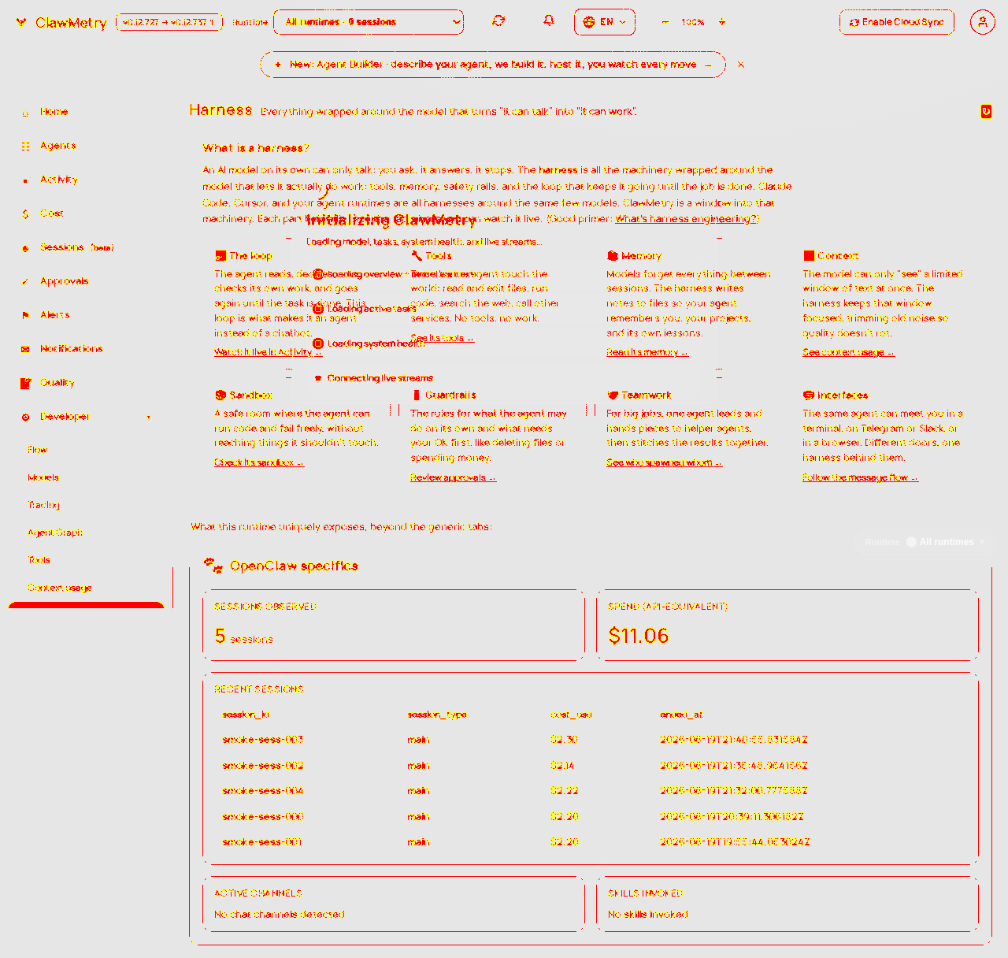The width and height of the screenshot is (1008, 958).
Task: Follow the "Watch it live in Activity" link
Action: tap(268, 352)
